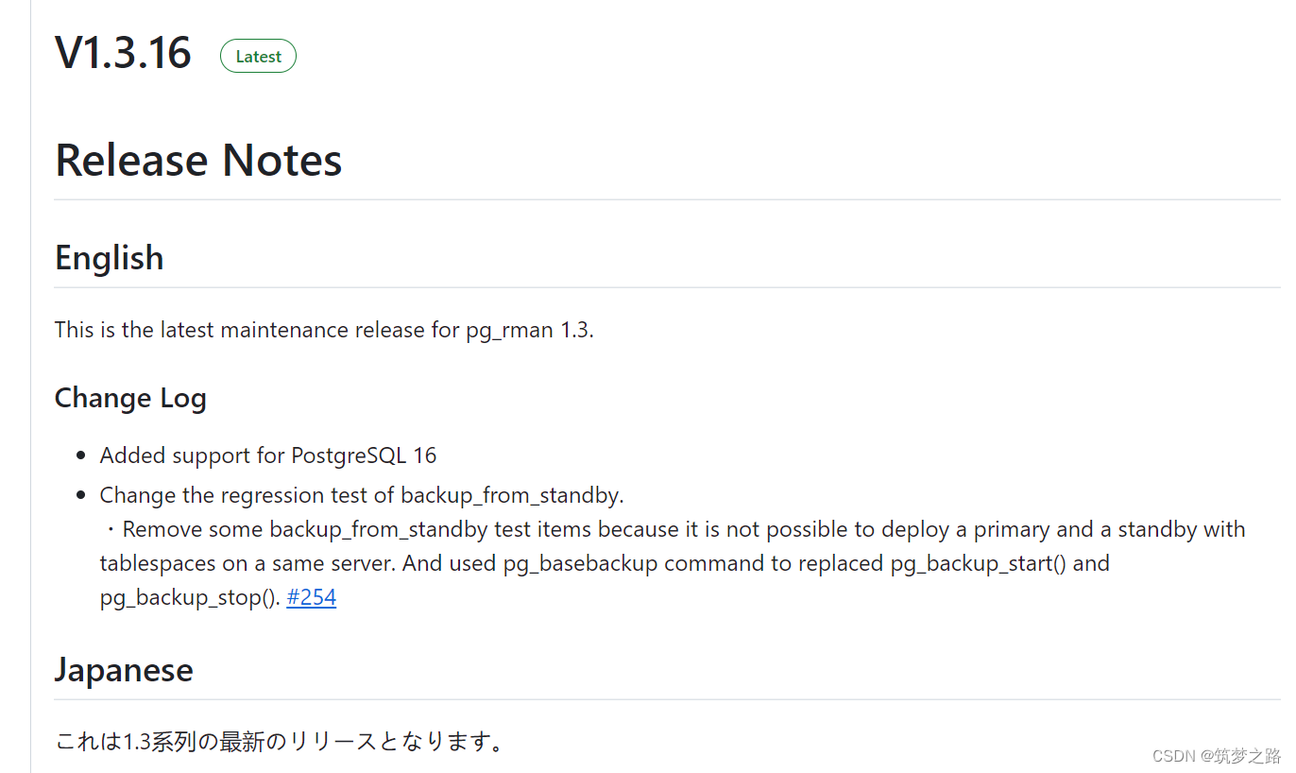1296x773 pixels.
Task: Click the pg_backup_stop() text
Action: tap(189, 598)
